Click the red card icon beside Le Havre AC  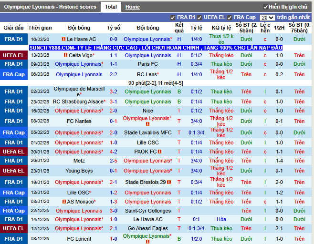click(x=64, y=39)
